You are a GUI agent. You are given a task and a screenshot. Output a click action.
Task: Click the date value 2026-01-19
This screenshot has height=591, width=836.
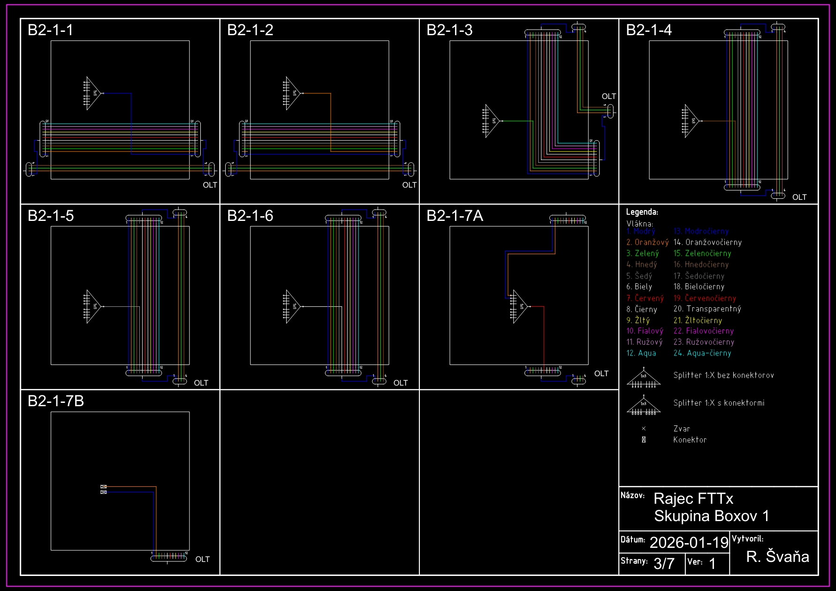coord(688,543)
